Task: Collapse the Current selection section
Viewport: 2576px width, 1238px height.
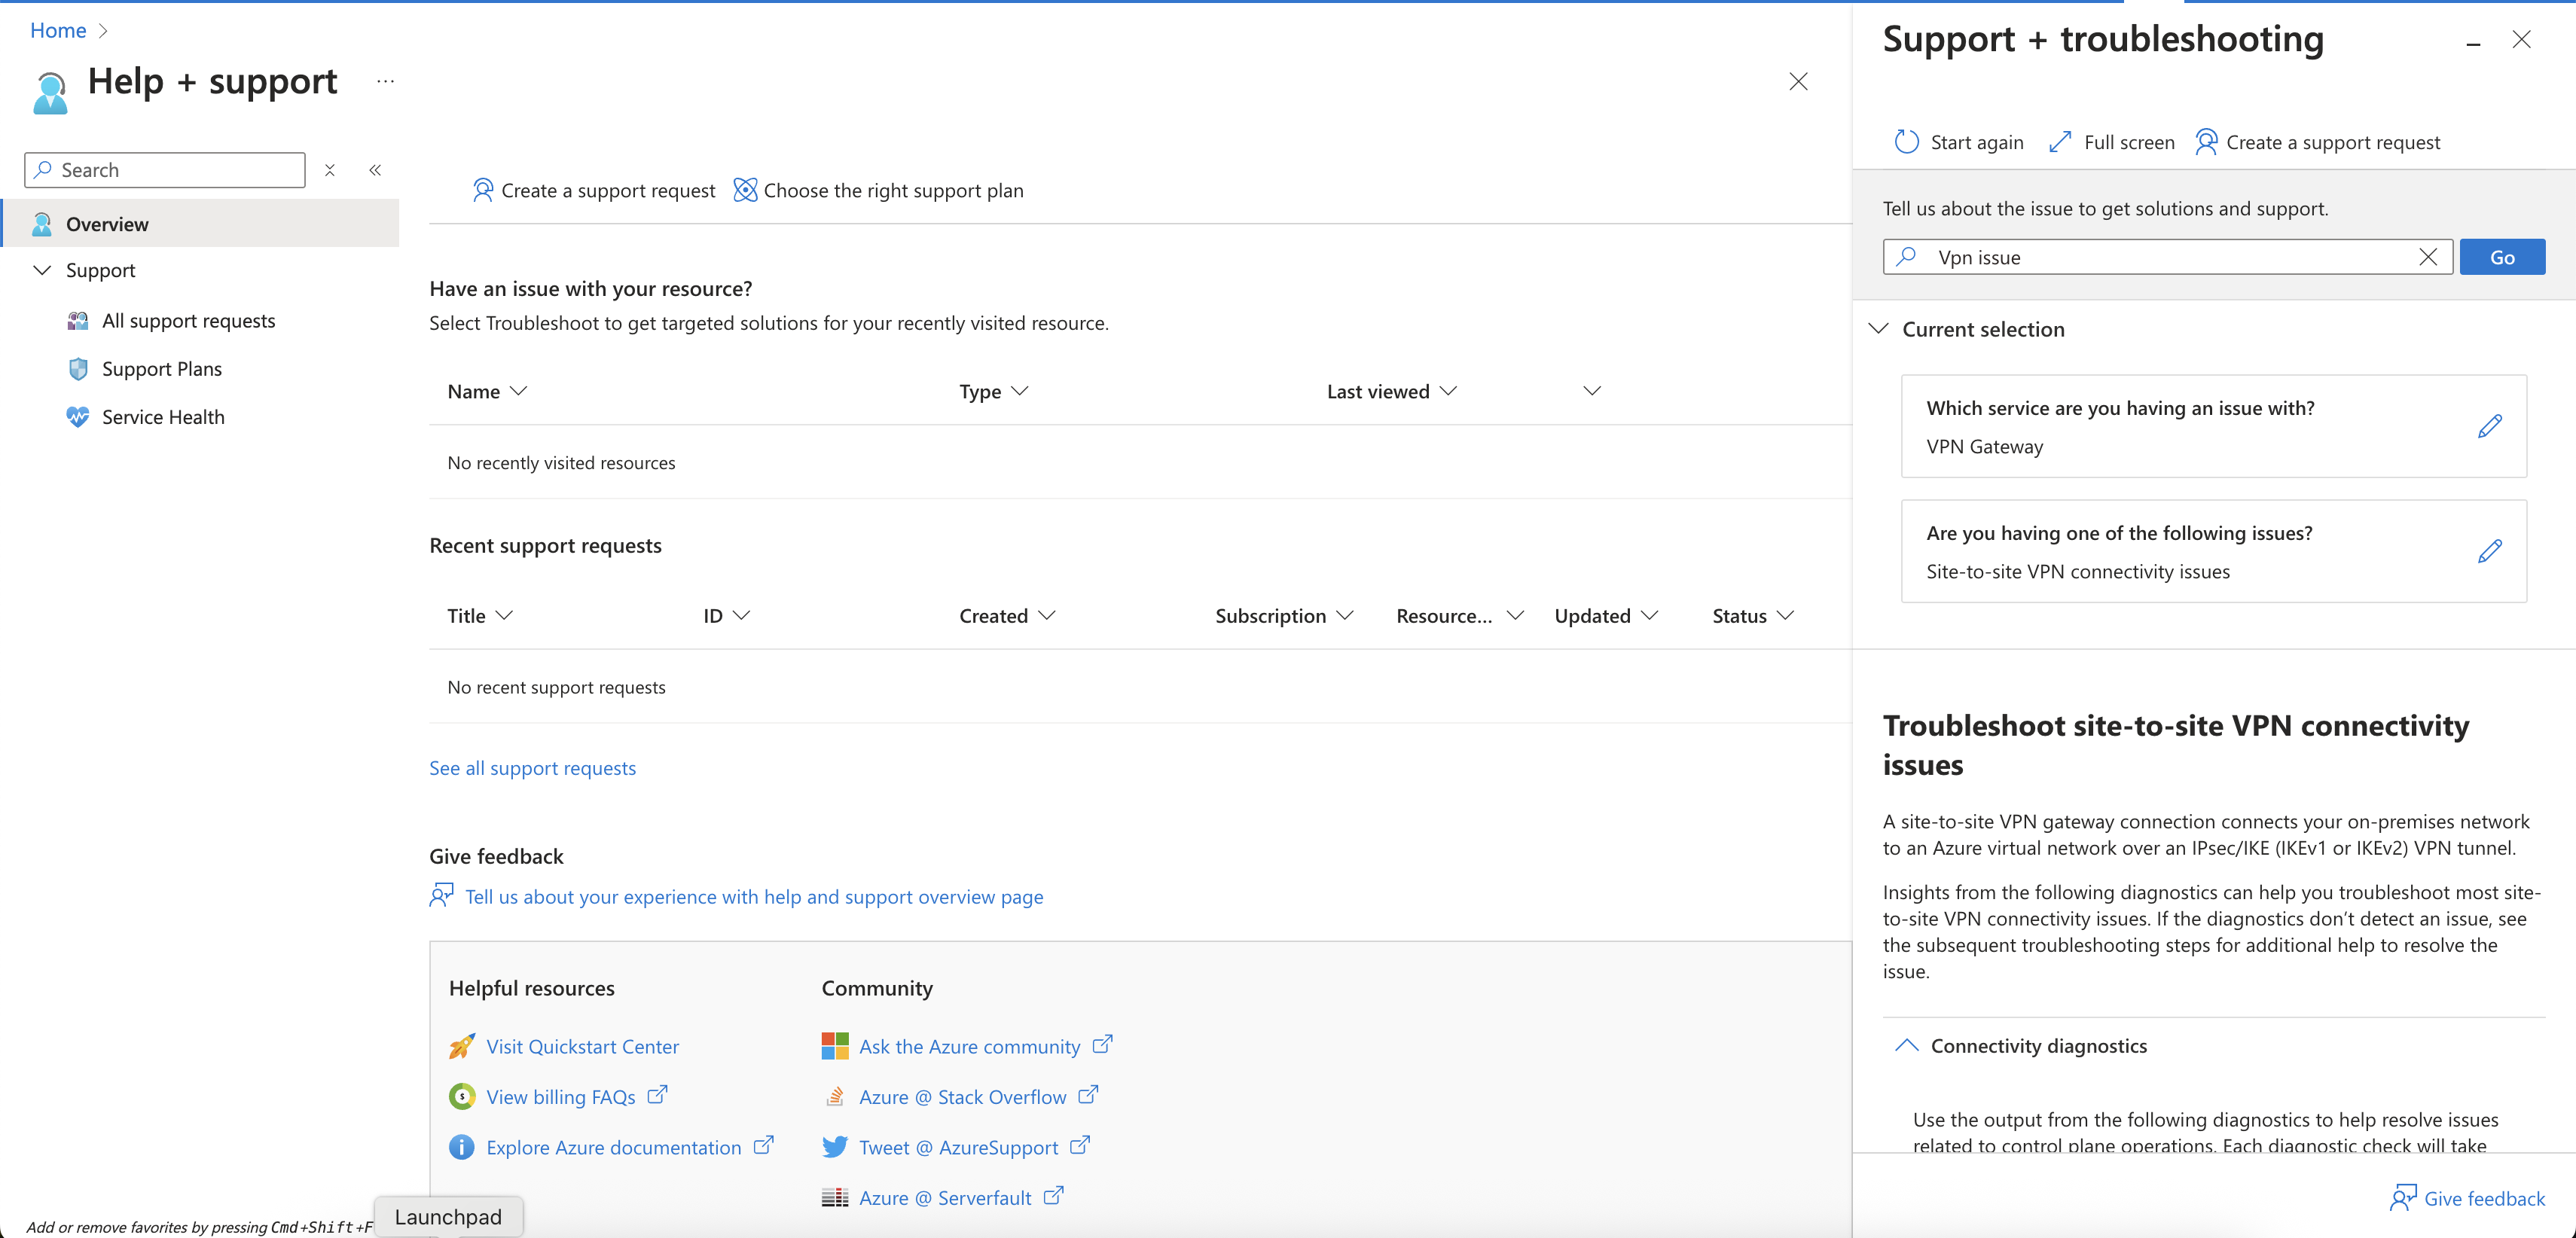Action: coord(1878,329)
